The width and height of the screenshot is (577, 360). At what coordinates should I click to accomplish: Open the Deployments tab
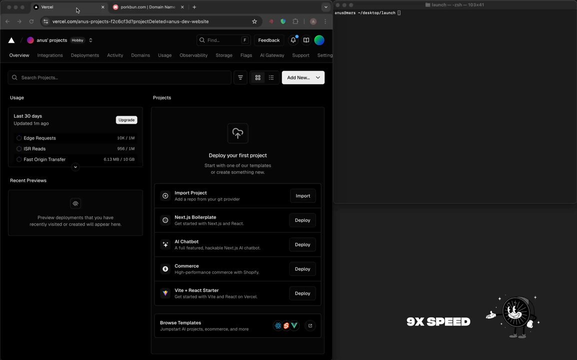click(x=85, y=55)
